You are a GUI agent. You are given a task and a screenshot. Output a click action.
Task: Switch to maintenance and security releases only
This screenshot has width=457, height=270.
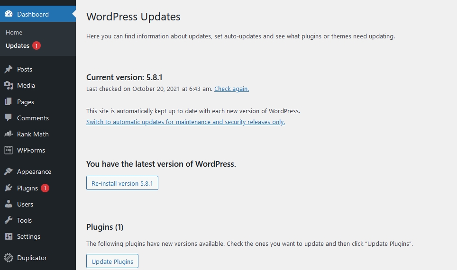[185, 122]
